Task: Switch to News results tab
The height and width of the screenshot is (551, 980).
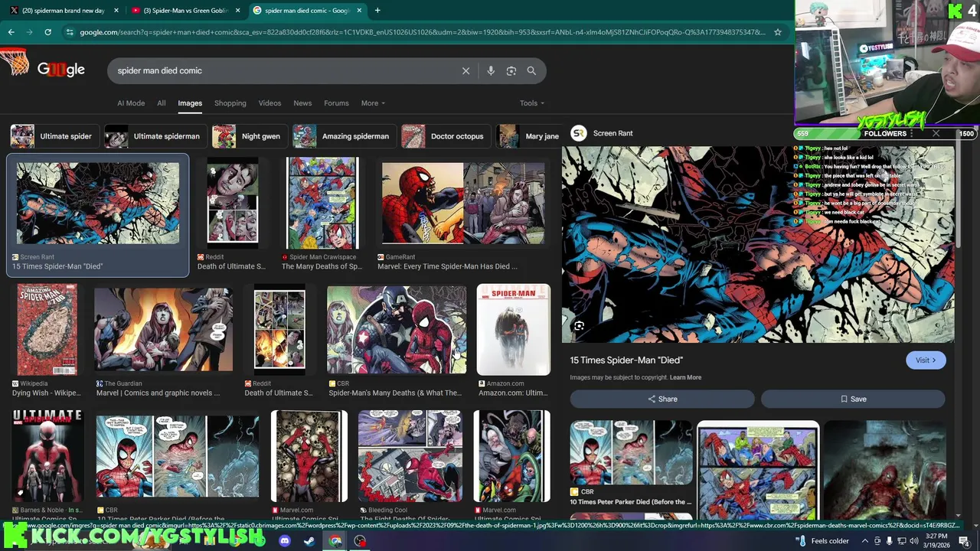Action: (302, 103)
